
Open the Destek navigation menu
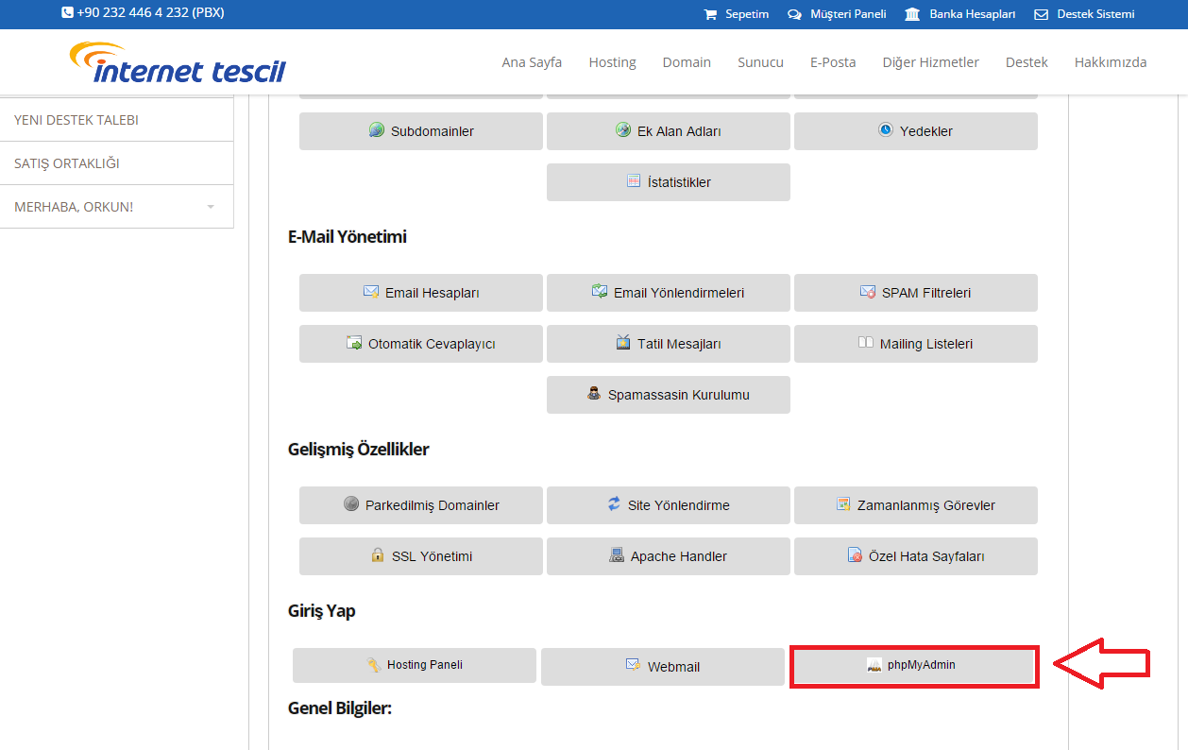1027,62
